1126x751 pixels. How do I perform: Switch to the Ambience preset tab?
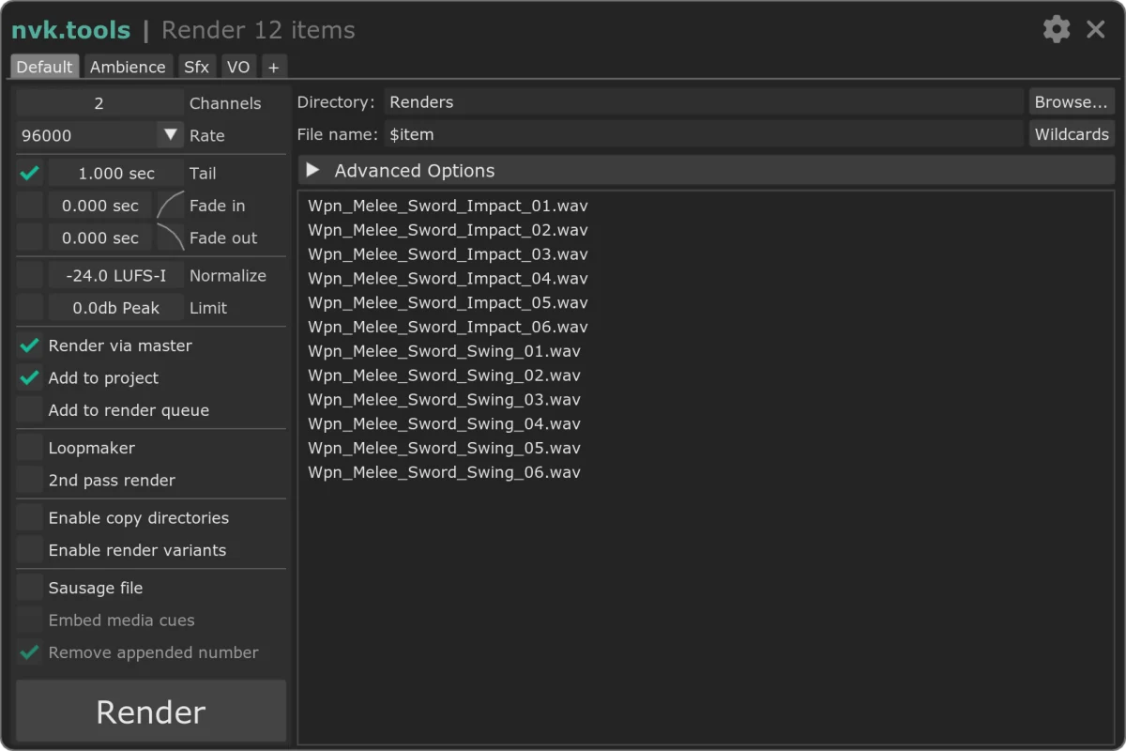[x=128, y=67]
